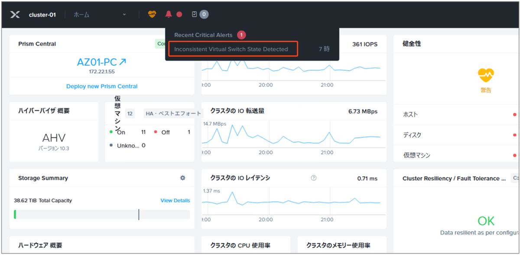Screen dimensions: 520x255
Task: Click the 361 IOPS value
Action: pyautogui.click(x=364, y=44)
